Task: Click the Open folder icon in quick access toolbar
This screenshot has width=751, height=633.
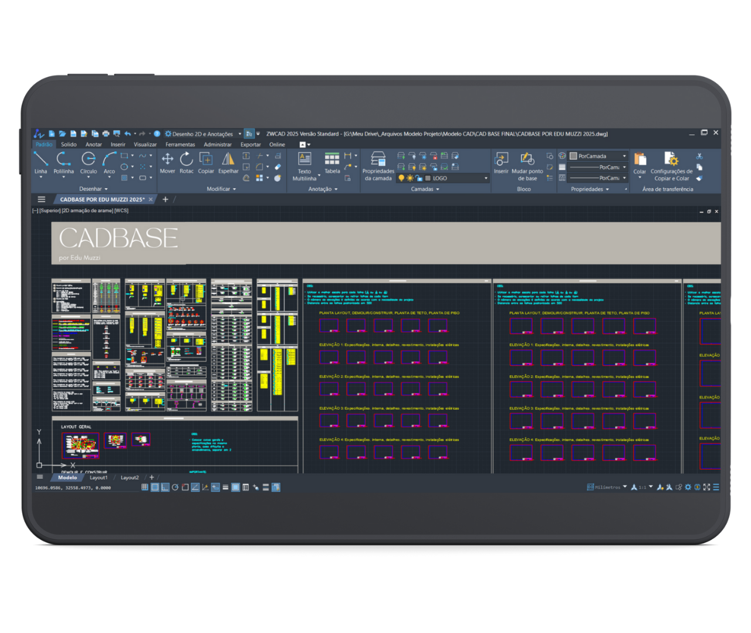Action: [62, 134]
